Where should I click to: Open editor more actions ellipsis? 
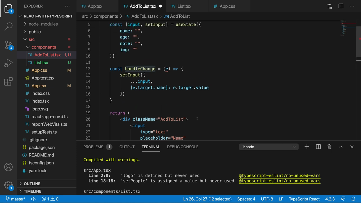pos(352,6)
